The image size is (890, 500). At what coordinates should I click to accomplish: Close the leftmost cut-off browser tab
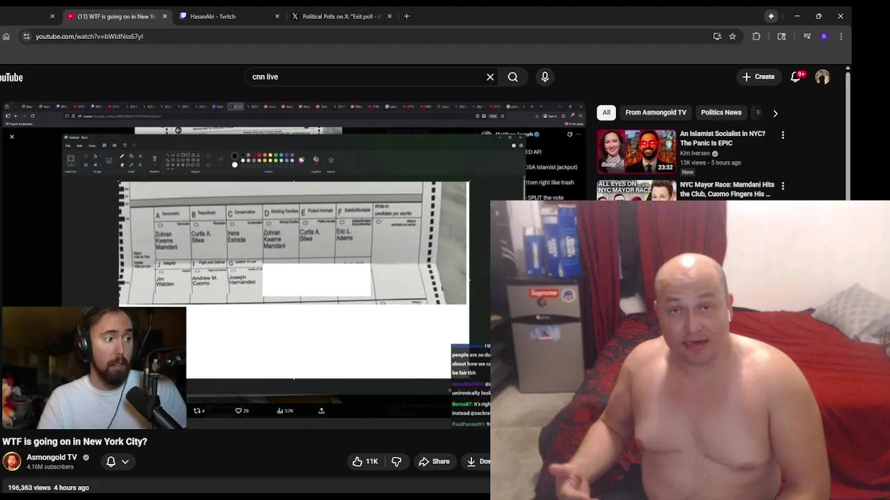click(52, 16)
